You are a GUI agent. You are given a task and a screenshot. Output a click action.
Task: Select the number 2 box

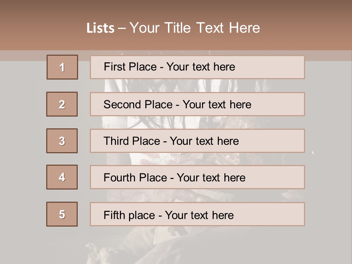[62, 104]
